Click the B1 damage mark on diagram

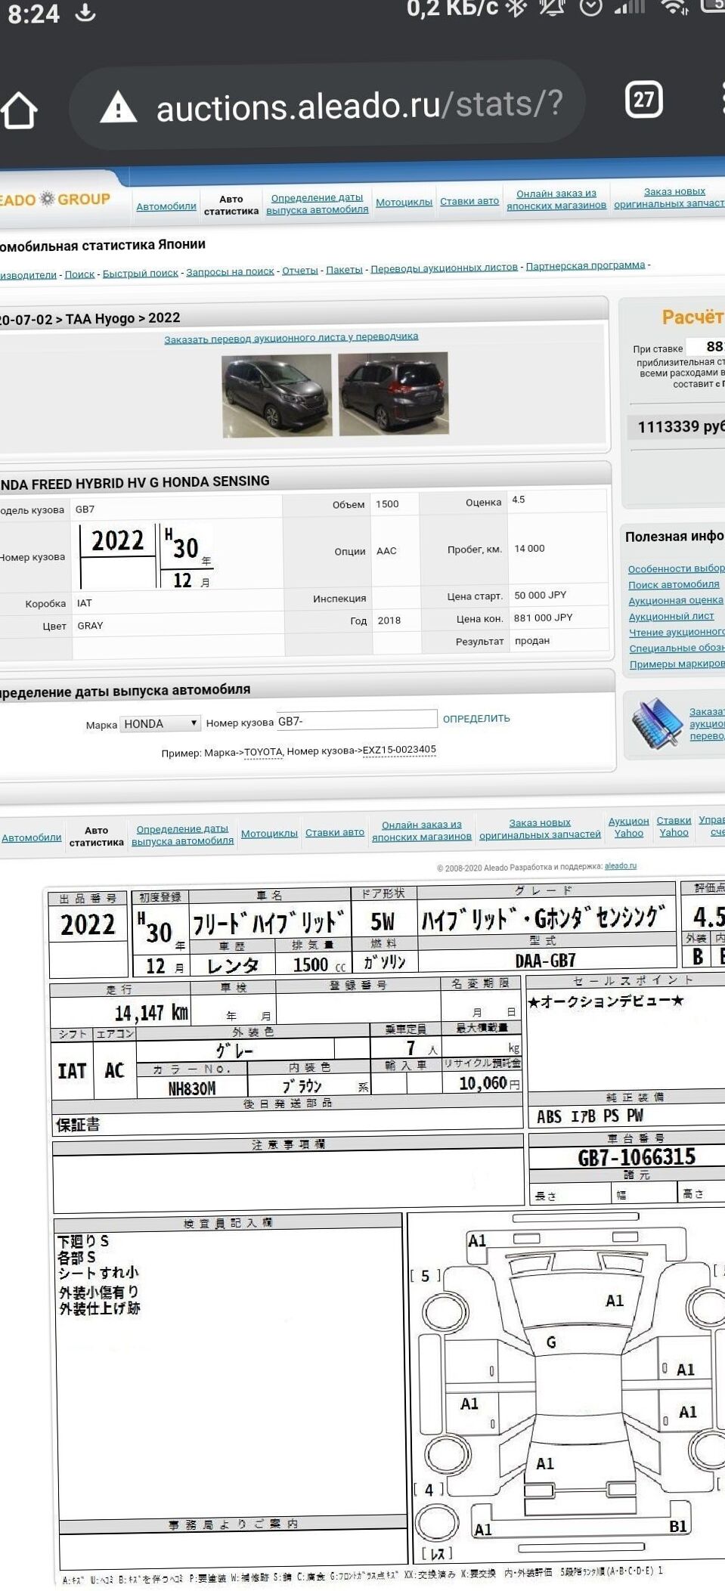[678, 1527]
